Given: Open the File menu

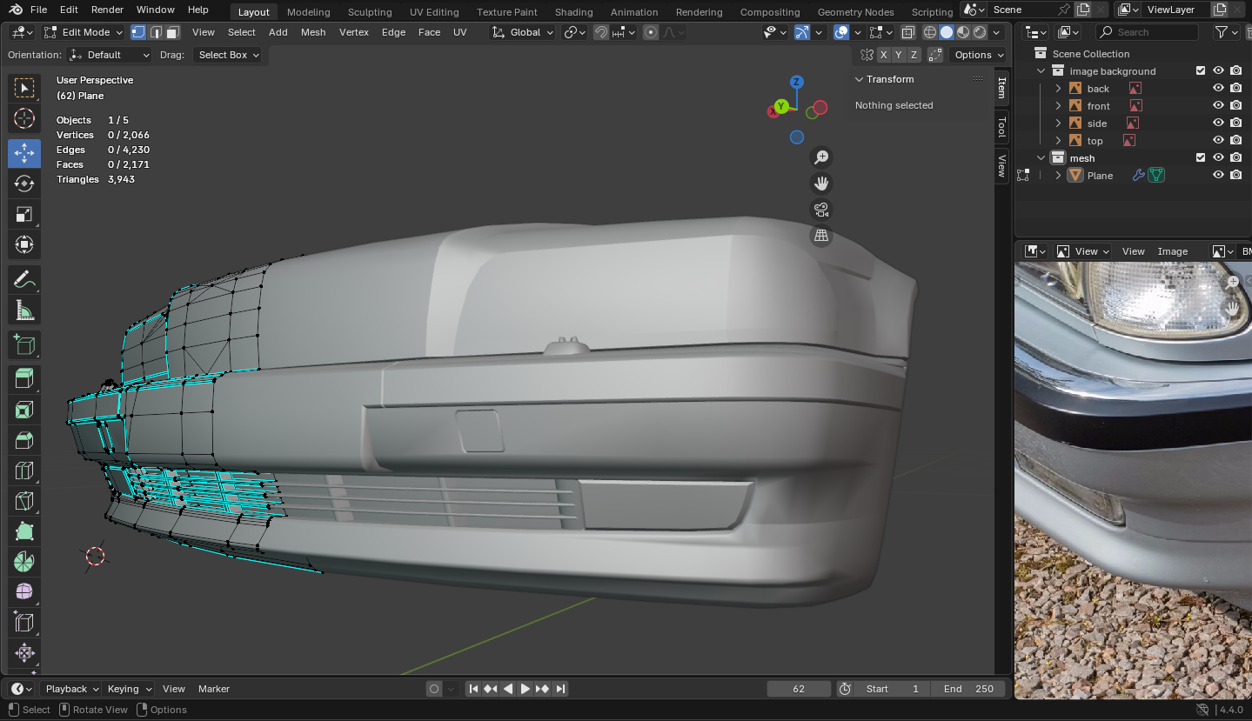Looking at the screenshot, I should tap(38, 10).
